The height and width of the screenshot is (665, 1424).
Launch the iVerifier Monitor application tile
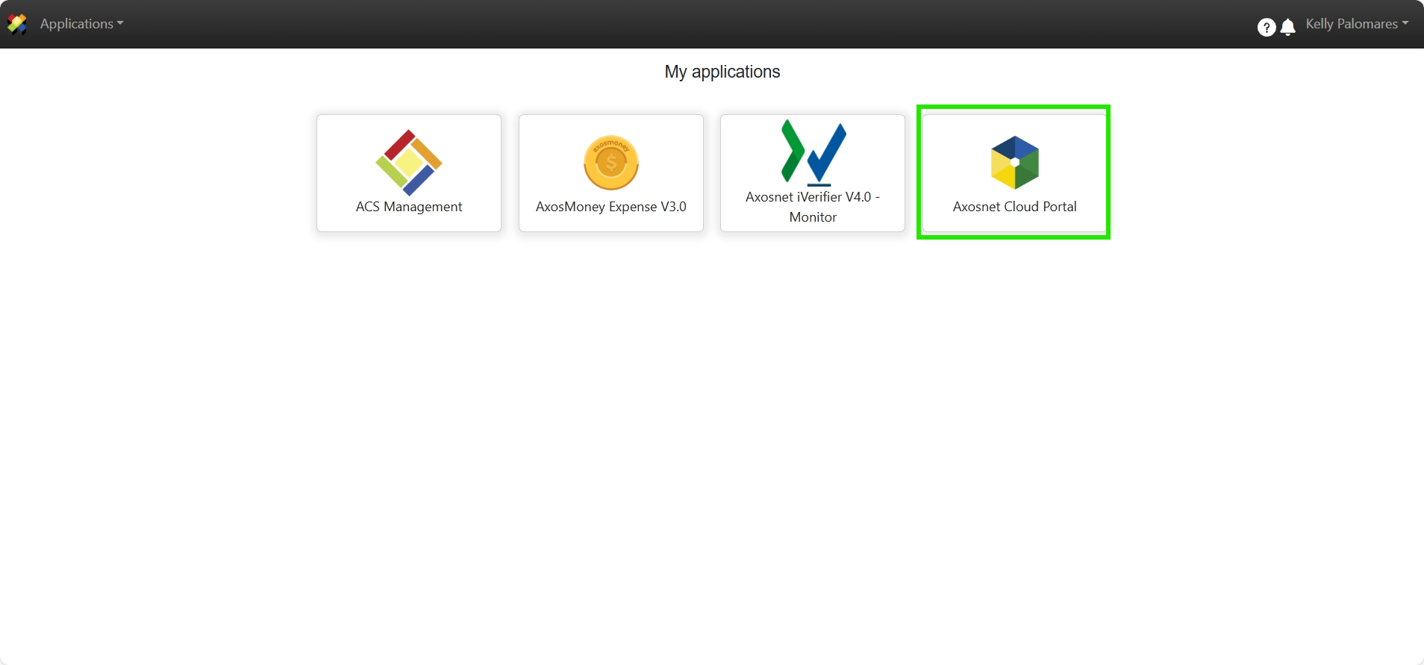tap(813, 173)
